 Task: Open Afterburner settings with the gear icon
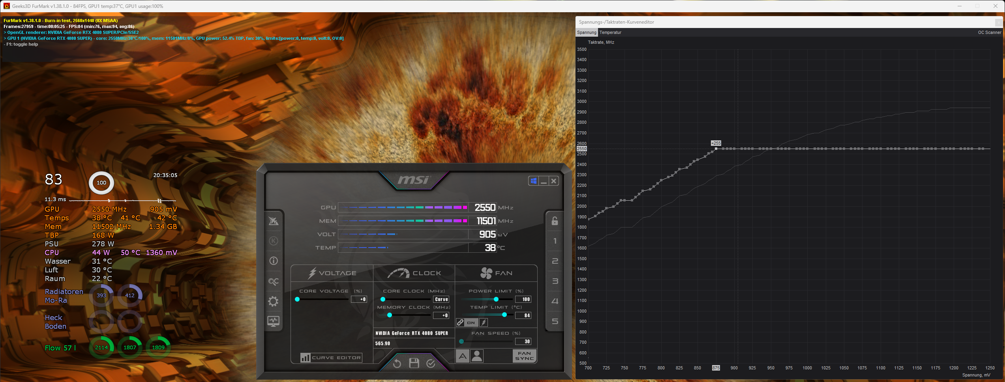273,302
